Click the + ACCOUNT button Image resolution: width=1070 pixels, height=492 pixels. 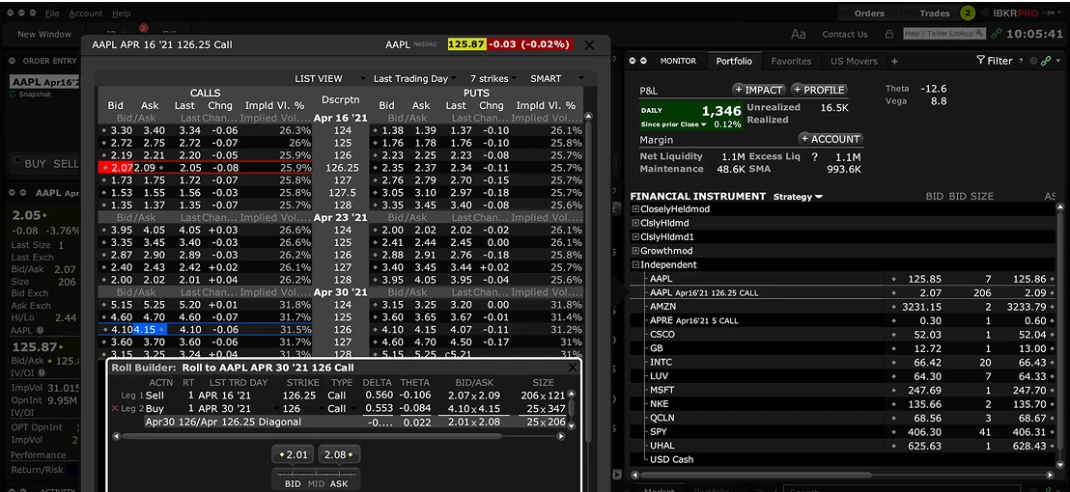pos(831,139)
